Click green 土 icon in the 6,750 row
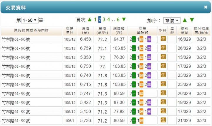212x126 pixels. 134,66
